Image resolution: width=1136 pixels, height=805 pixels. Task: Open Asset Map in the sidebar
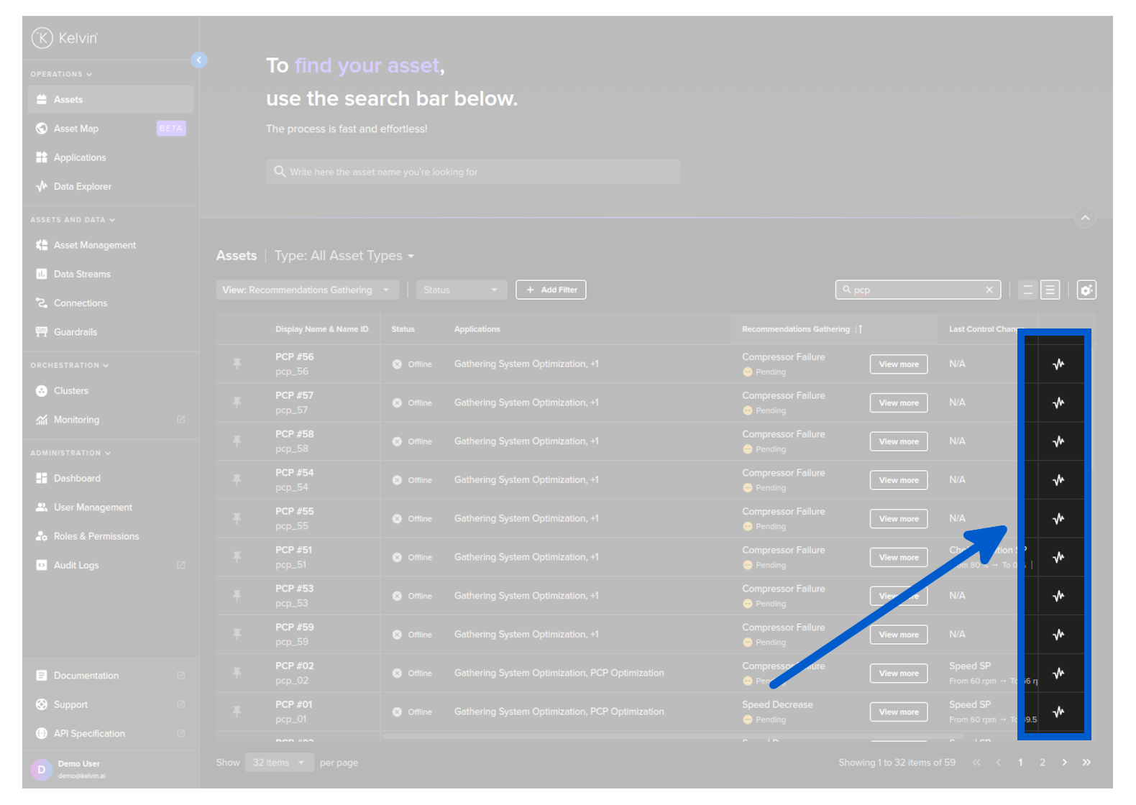click(x=76, y=129)
